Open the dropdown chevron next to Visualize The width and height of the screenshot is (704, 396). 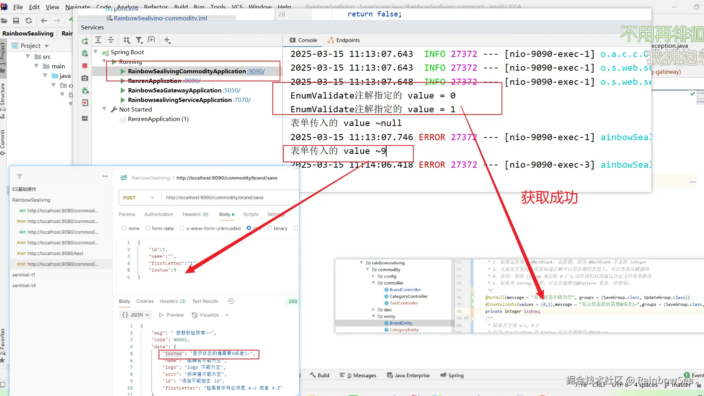click(227, 315)
